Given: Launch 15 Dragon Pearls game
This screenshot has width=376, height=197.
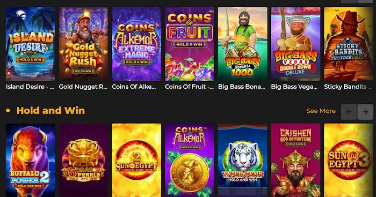Looking at the screenshot, I should click(83, 159).
